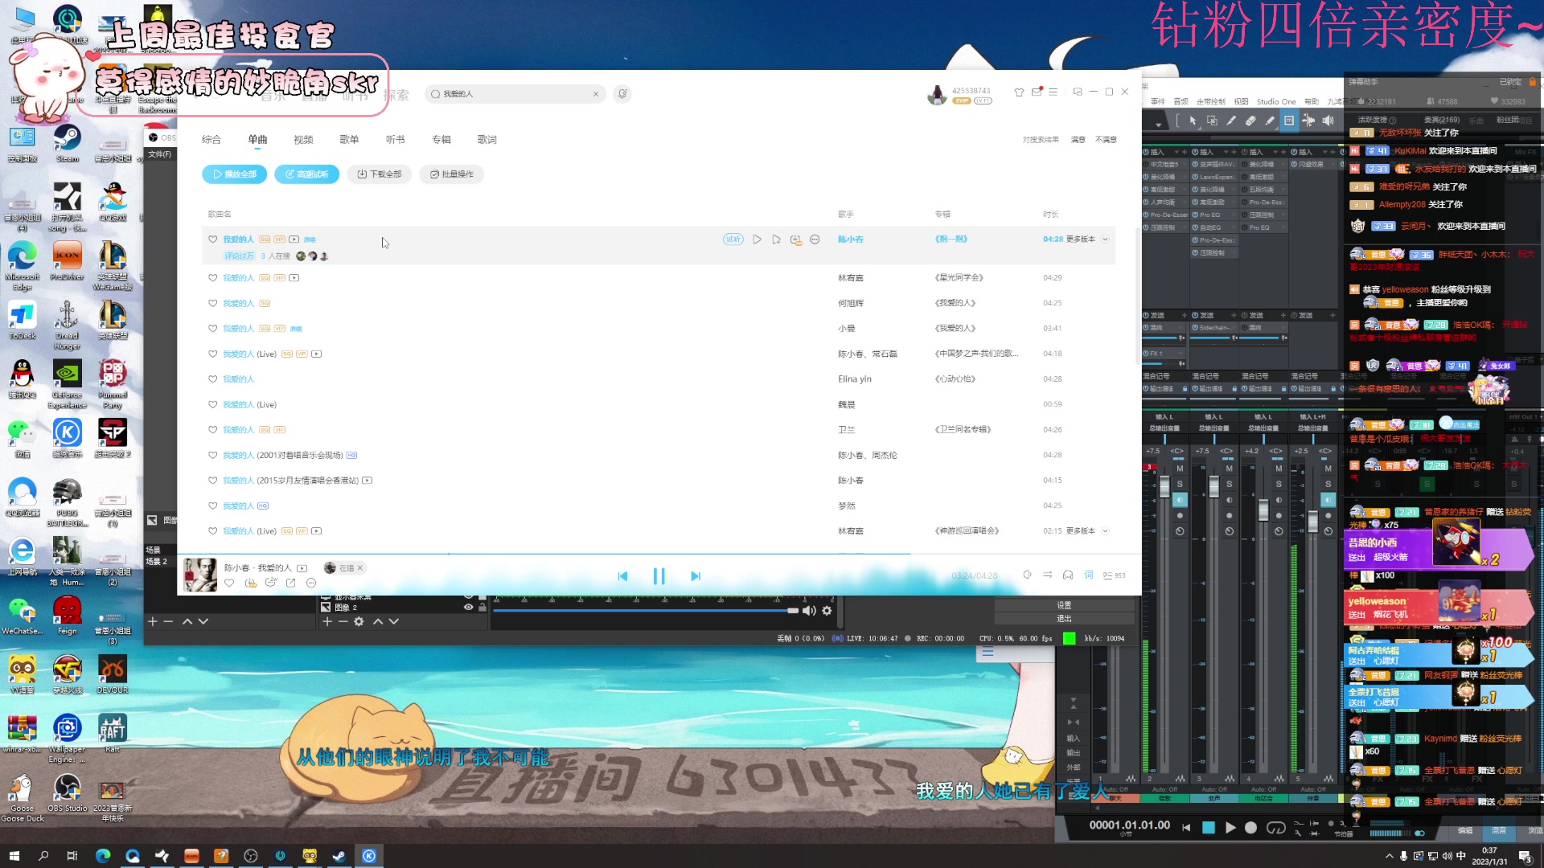
Task: Switch to the 歌单 tab
Action: [349, 140]
